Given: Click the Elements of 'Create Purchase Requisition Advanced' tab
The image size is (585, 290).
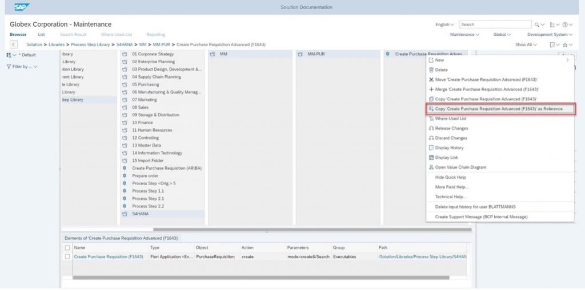Looking at the screenshot, I should pos(121,238).
